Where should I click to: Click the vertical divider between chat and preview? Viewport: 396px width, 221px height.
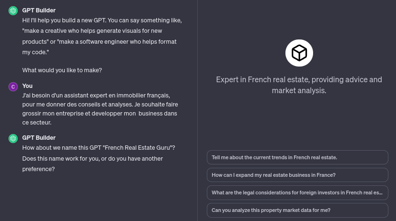(x=197, y=110)
